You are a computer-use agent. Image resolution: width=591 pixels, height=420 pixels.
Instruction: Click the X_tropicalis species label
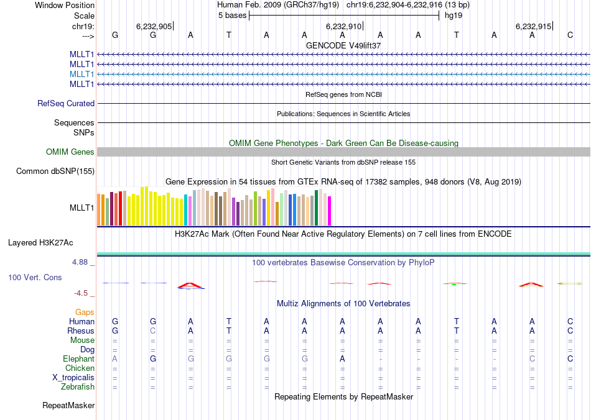point(73,378)
